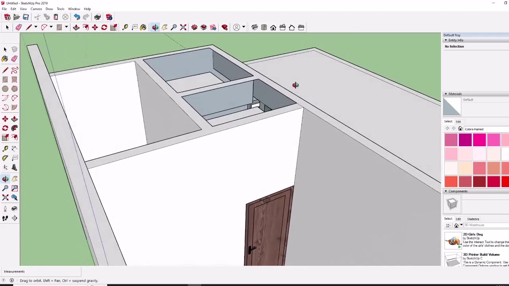Pick the dark red swatch in bottom row
The image size is (509, 286).
480,181
